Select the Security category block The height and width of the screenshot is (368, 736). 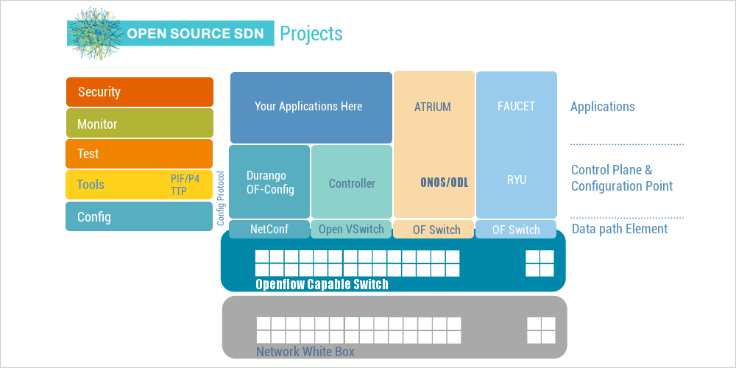click(139, 92)
